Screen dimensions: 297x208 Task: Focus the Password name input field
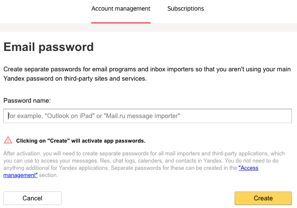[x=147, y=116]
